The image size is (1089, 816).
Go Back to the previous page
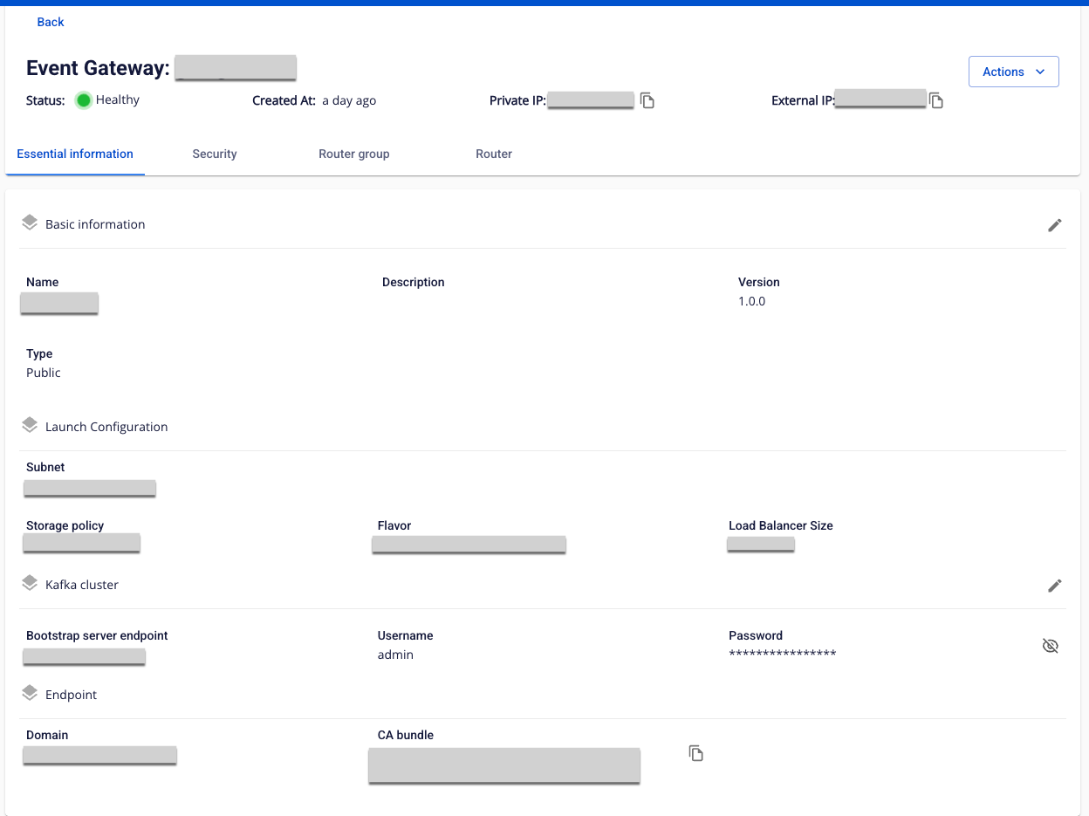51,22
